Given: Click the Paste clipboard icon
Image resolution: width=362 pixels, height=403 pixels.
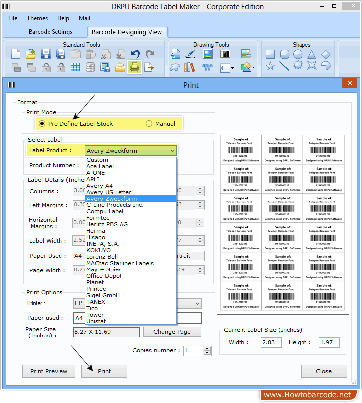Looking at the screenshot, I should (90, 54).
